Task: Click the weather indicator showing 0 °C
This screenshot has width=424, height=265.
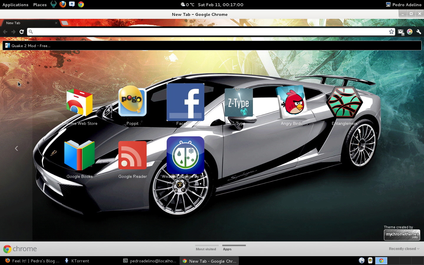Action: click(188, 5)
